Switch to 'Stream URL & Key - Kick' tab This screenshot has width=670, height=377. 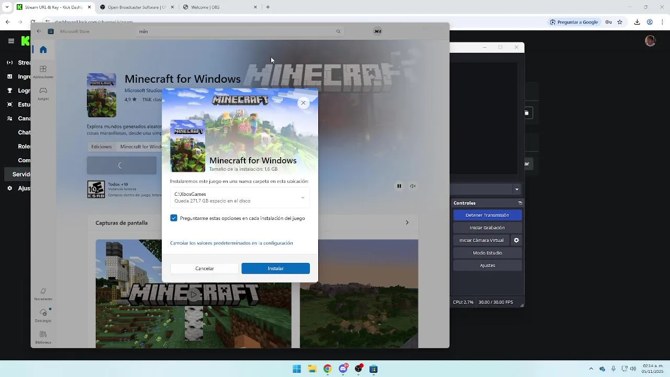click(53, 7)
